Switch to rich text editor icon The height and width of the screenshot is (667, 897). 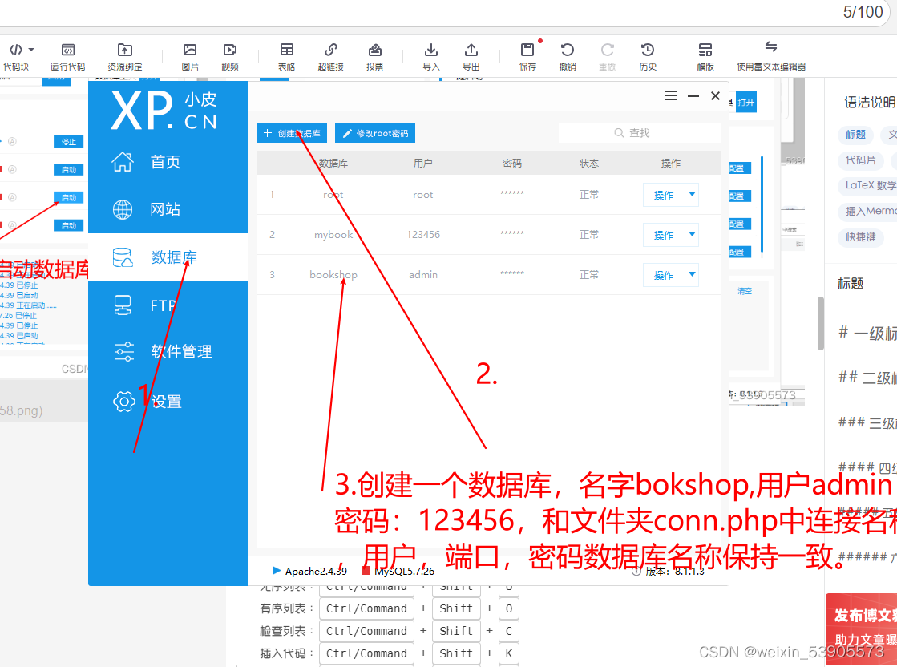771,57
